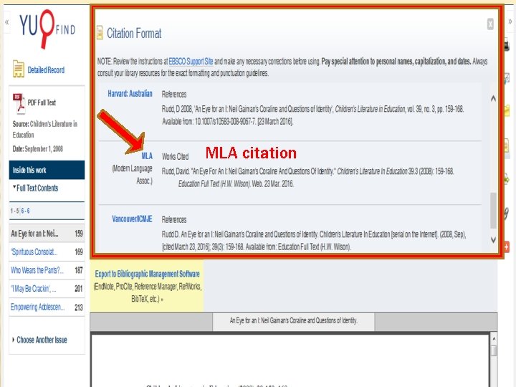
Task: Click Source: Children's Literature in Education
Action: tap(45, 129)
